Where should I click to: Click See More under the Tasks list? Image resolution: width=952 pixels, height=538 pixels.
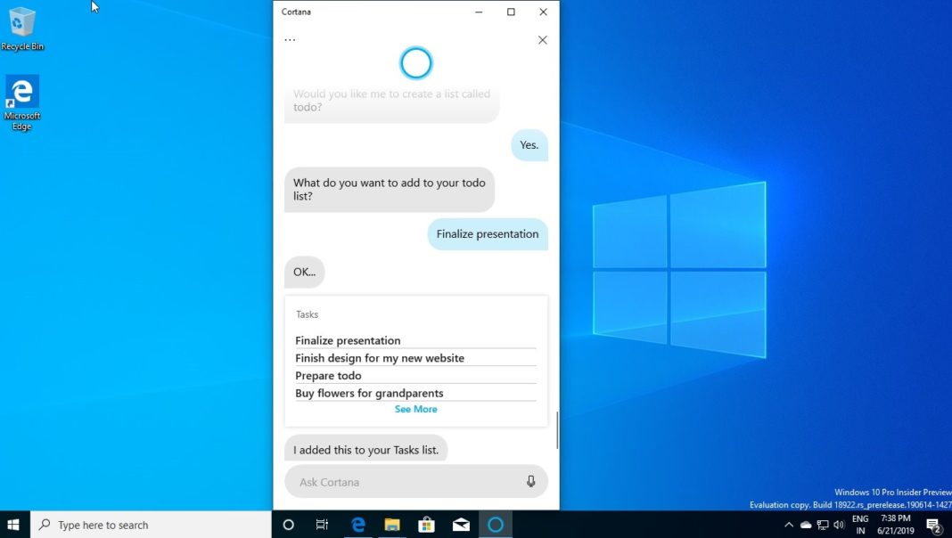[x=415, y=409]
